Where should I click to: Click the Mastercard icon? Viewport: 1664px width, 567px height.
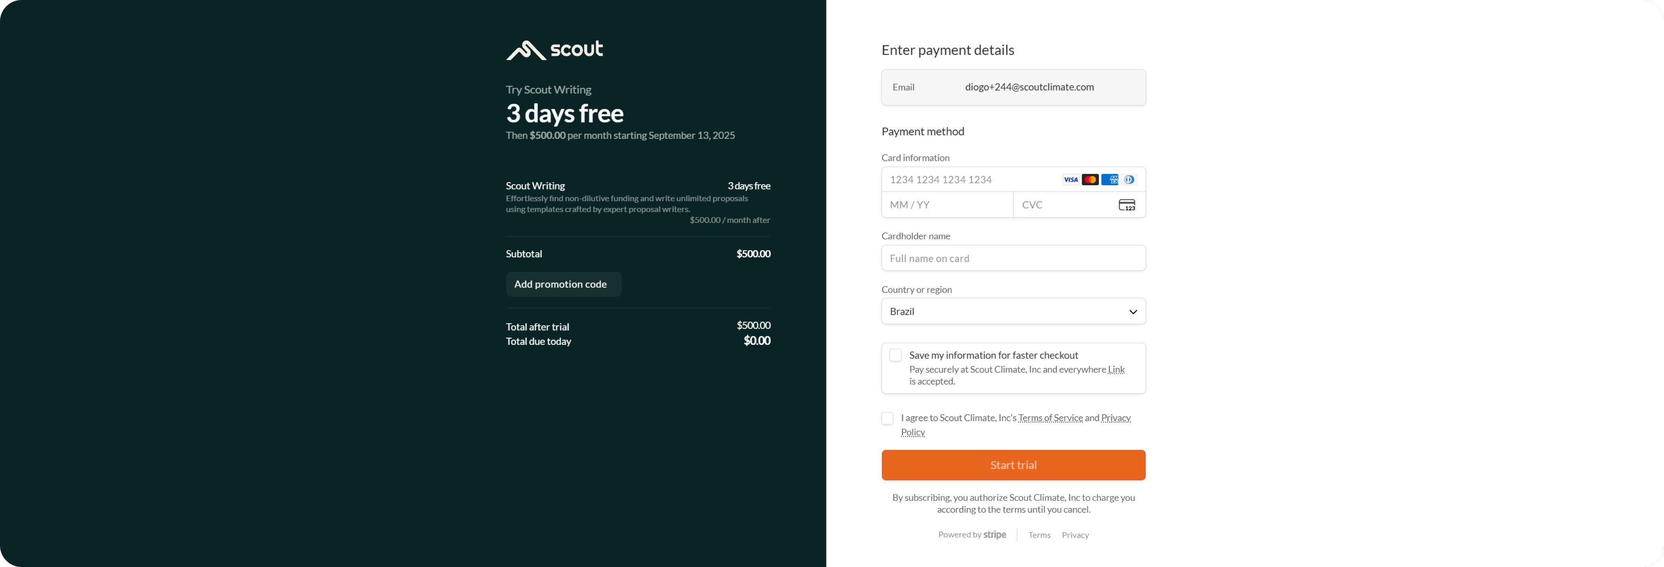[1090, 180]
